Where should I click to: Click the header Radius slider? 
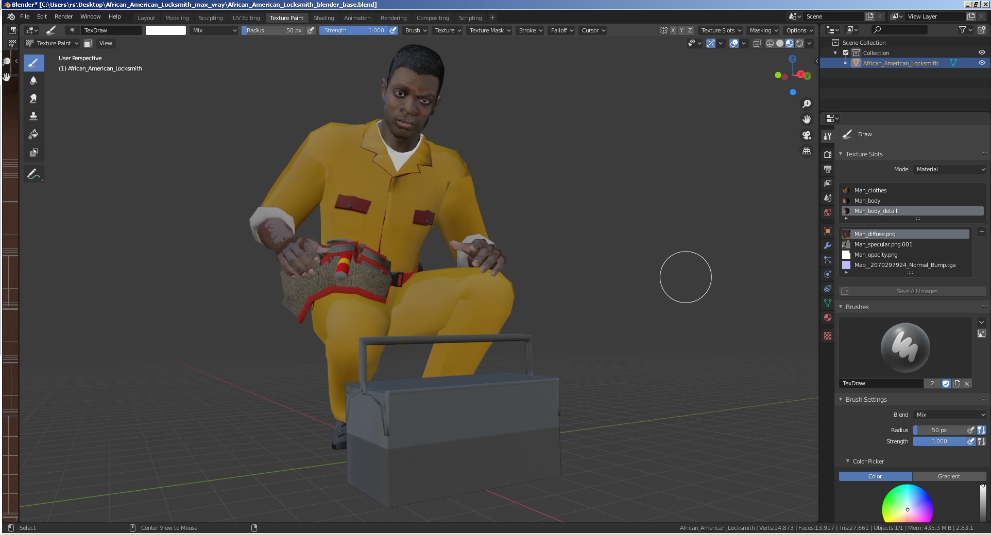(274, 30)
